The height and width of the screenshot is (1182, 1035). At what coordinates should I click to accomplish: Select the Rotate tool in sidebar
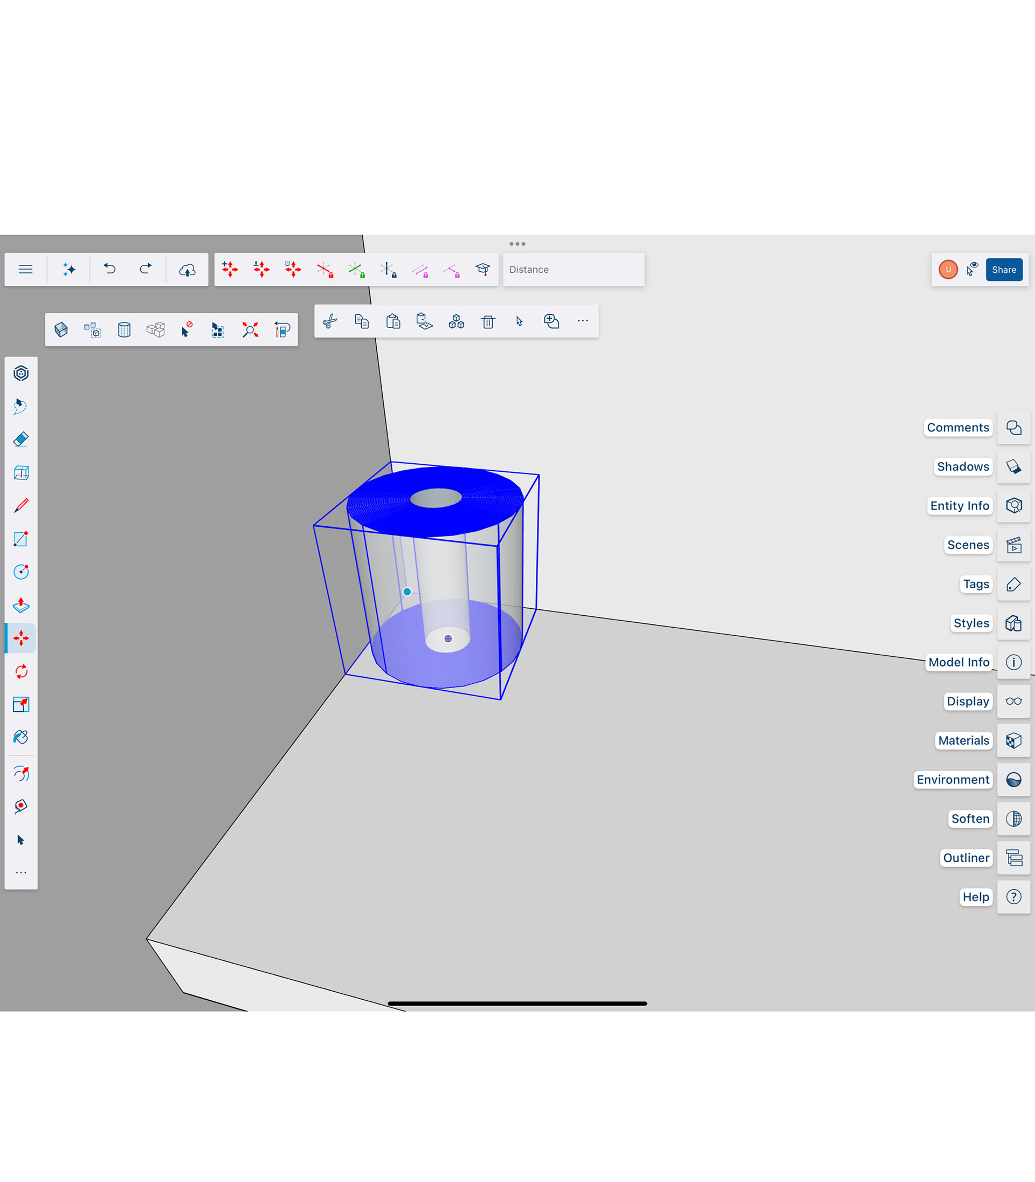click(x=21, y=671)
